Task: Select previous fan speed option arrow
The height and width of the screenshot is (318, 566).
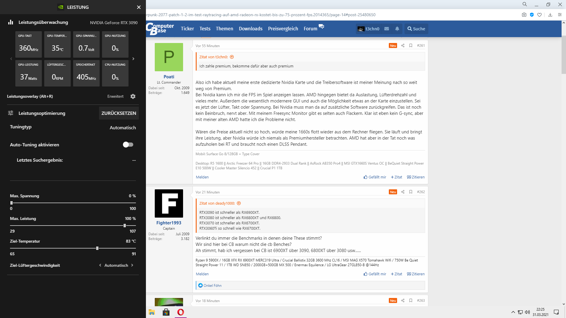Action: click(x=100, y=265)
